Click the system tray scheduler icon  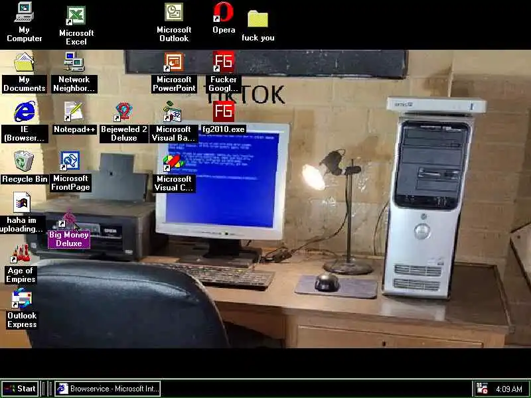482,389
